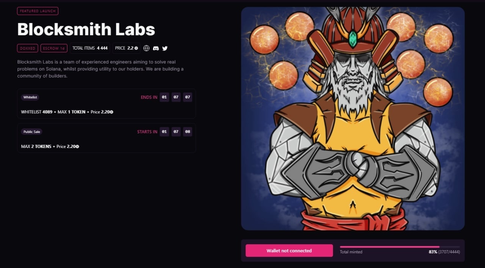Select the Whitelist stage tag
Screen dimensions: 485x268
pyautogui.click(x=30, y=97)
